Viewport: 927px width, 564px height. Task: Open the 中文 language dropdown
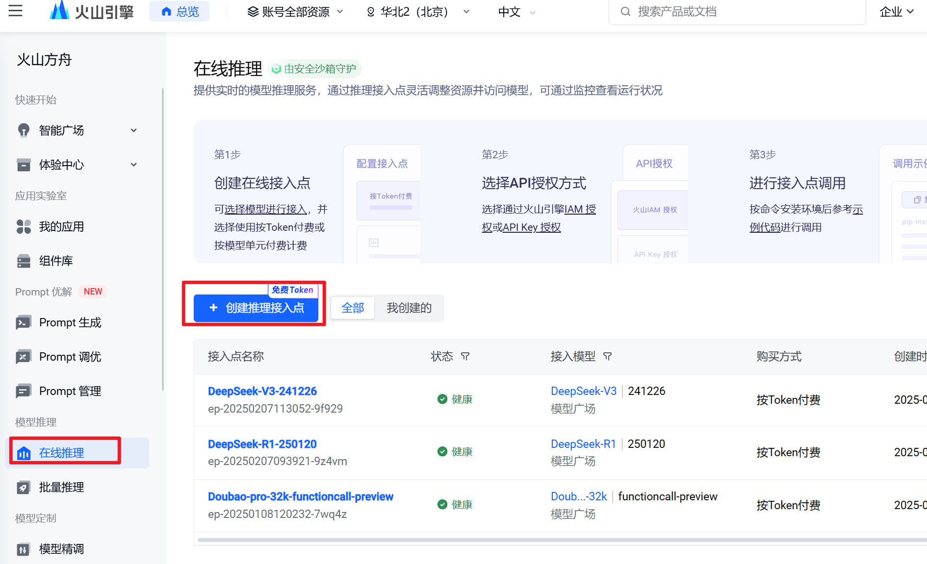click(x=517, y=12)
